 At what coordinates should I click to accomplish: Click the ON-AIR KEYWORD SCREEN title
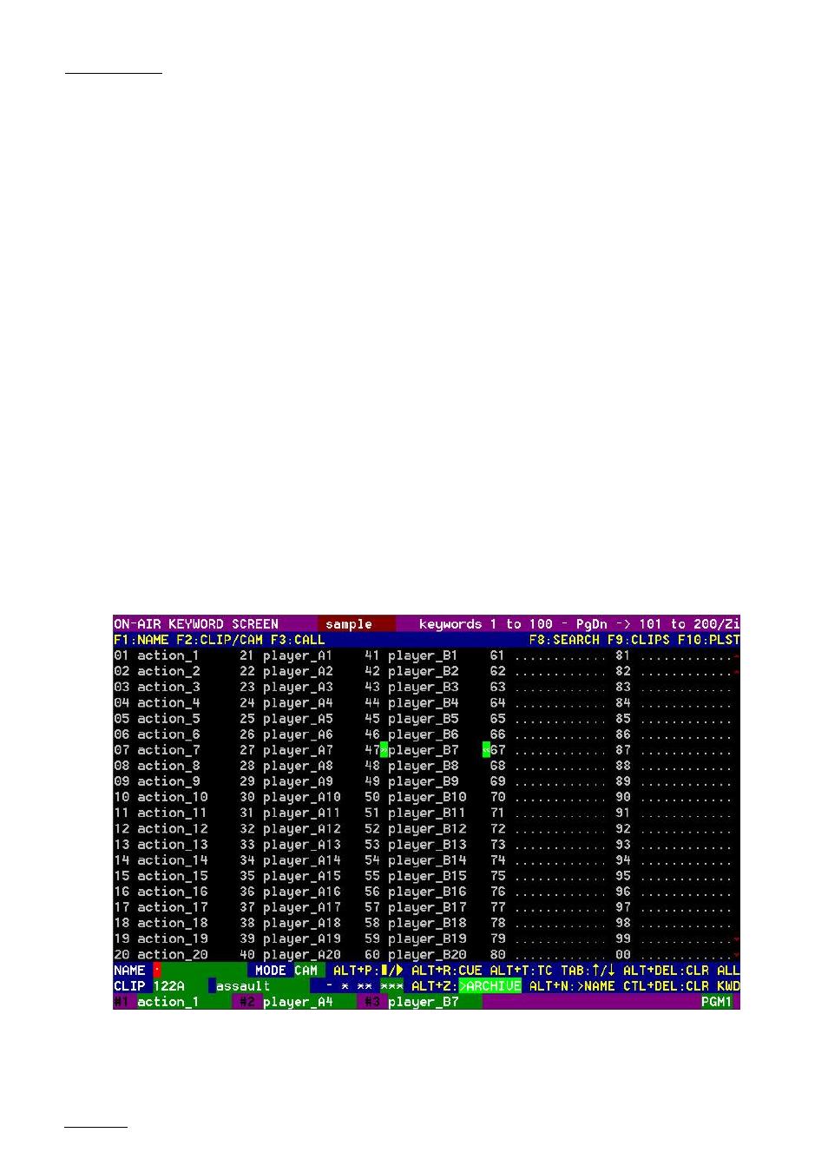[196, 624]
